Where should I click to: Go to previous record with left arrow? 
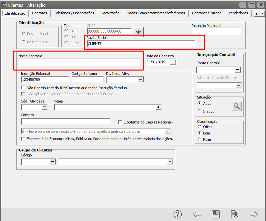tap(197, 214)
